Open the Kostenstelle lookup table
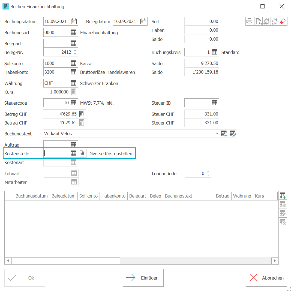 coord(73,153)
